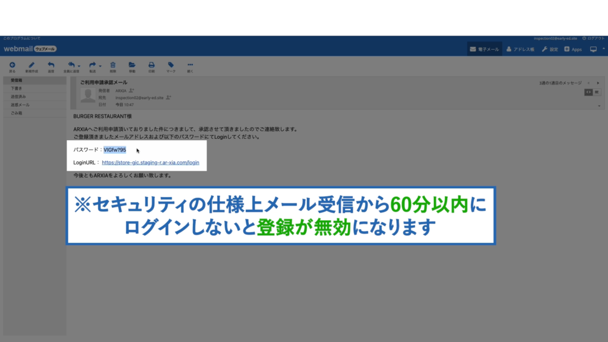The image size is (608, 342).
Task: Click the Reply all (全員に返信) icon
Action: pos(71,65)
